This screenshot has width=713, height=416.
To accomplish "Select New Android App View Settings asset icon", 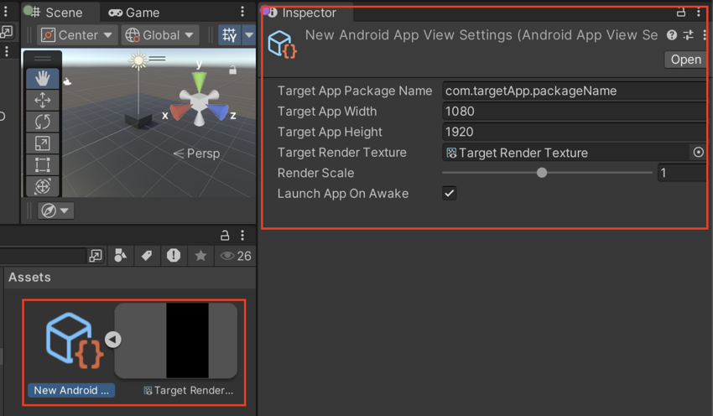I will [x=75, y=341].
